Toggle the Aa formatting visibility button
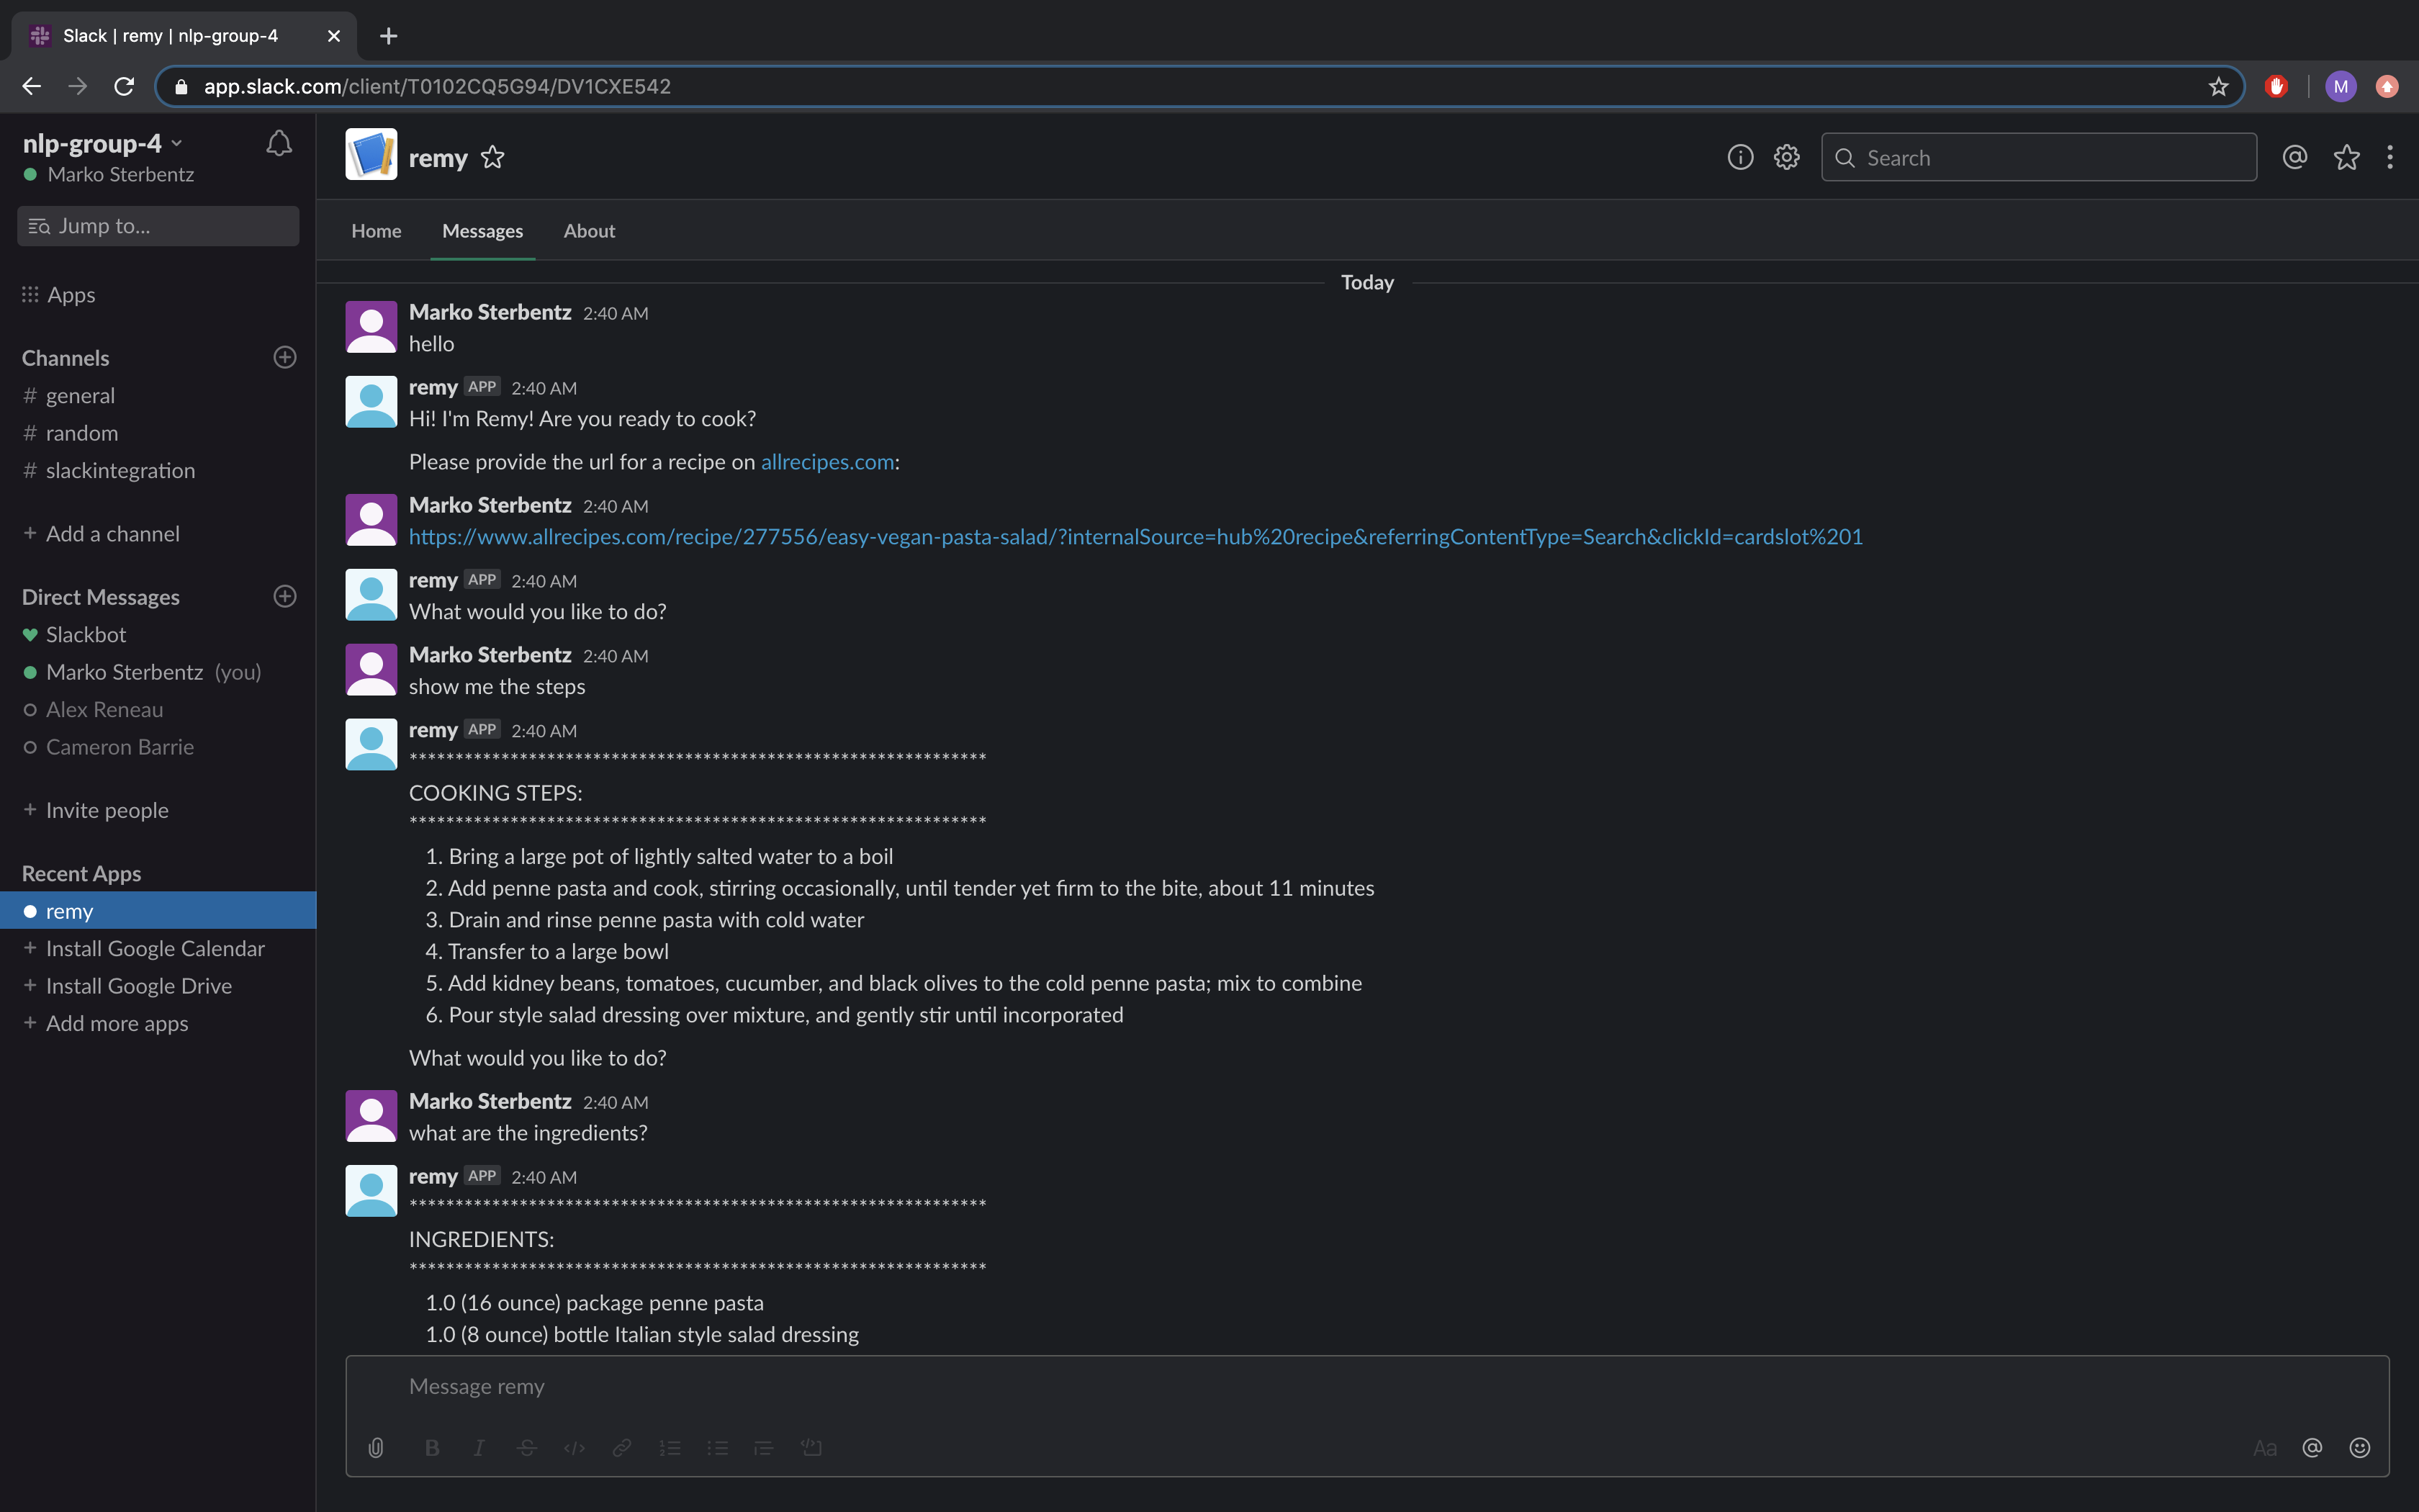This screenshot has width=2419, height=1512. point(2264,1447)
